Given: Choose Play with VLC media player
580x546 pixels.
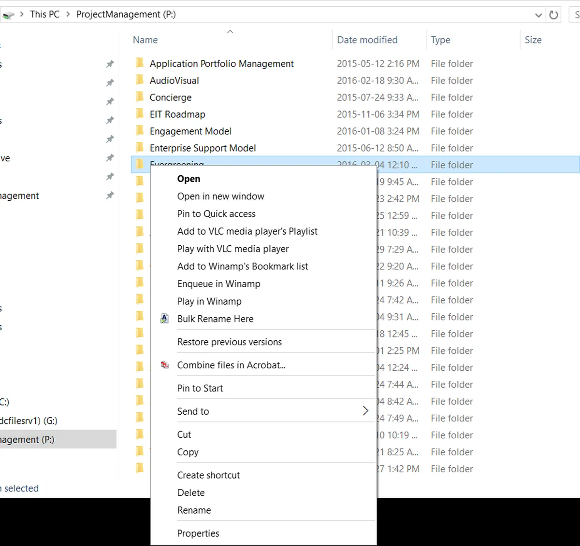Looking at the screenshot, I should [x=233, y=249].
